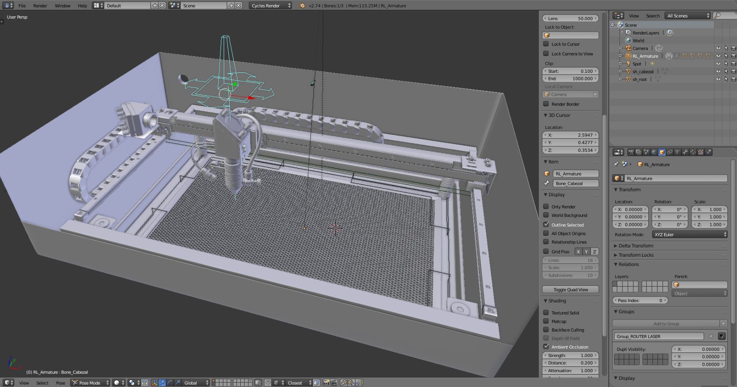Image resolution: width=737 pixels, height=387 pixels.
Task: Click the OpenGL render image icon
Action: pos(326,382)
